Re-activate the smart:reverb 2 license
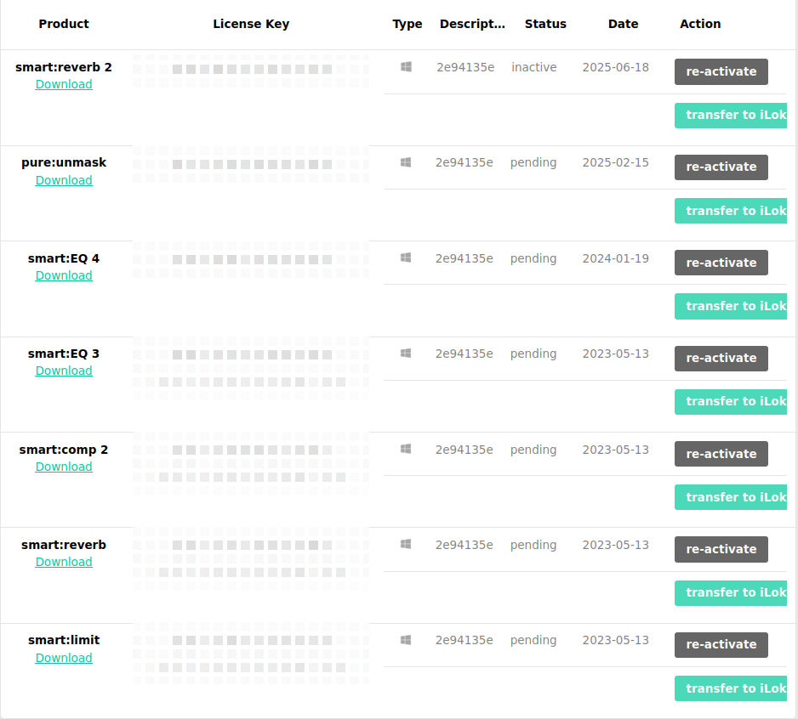This screenshot has height=719, width=798. pyautogui.click(x=721, y=71)
